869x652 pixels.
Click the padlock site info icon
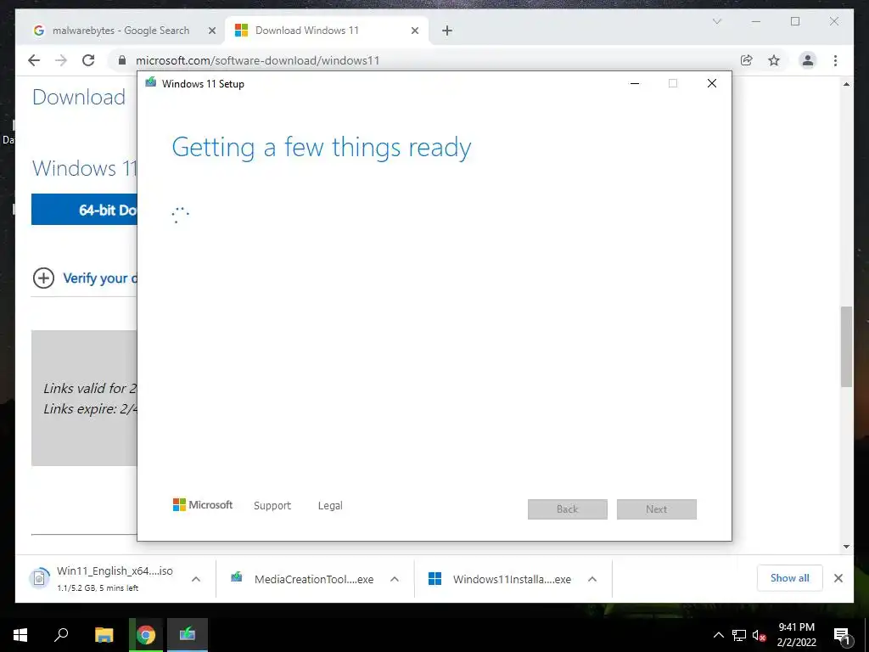click(x=122, y=60)
